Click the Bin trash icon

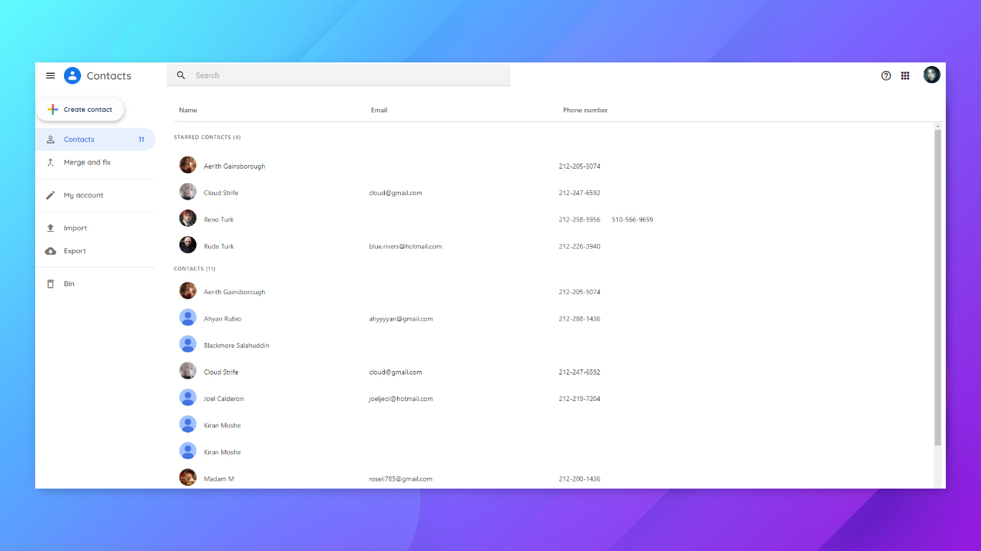point(50,283)
